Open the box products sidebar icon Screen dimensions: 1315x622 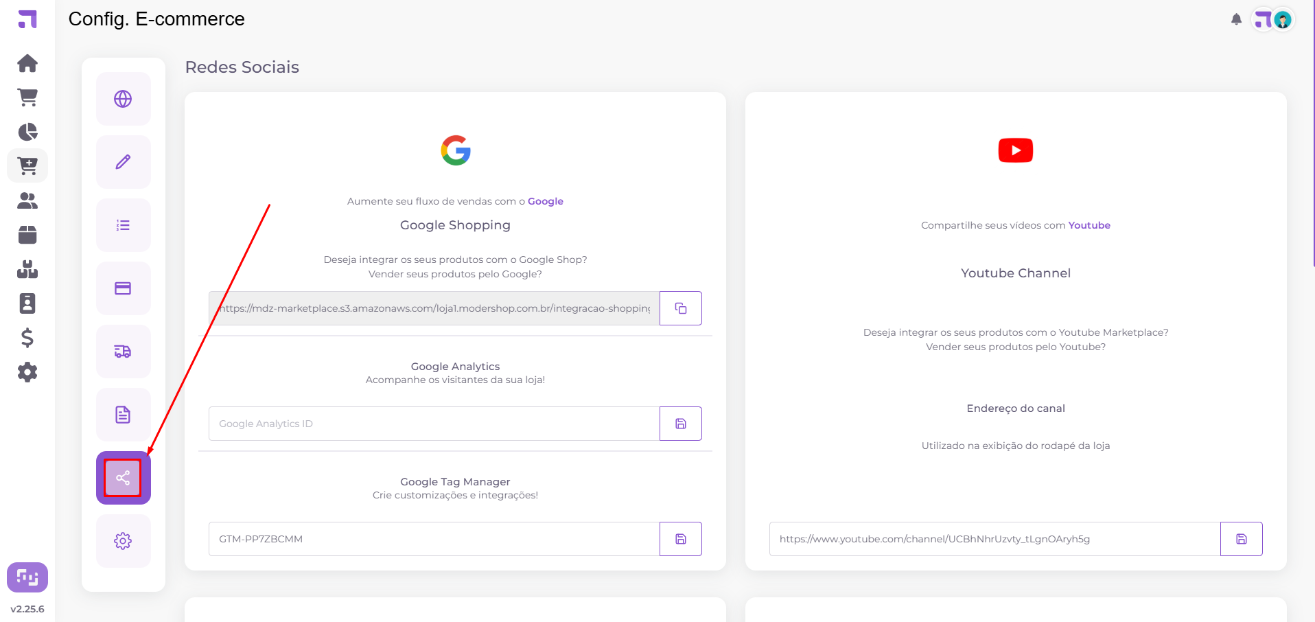27,235
